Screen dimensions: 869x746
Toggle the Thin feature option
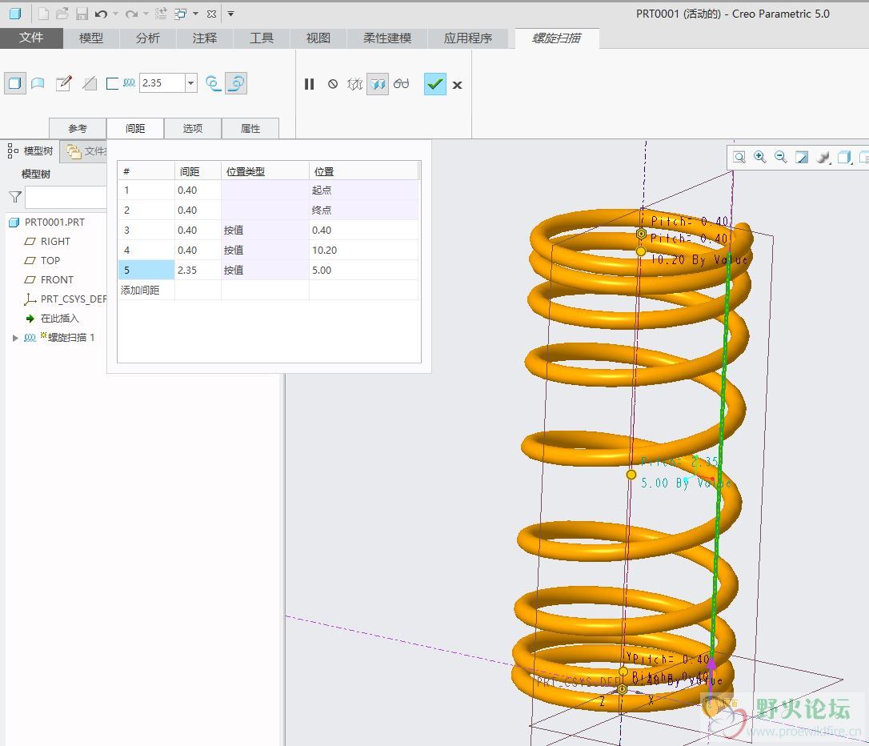(x=113, y=84)
